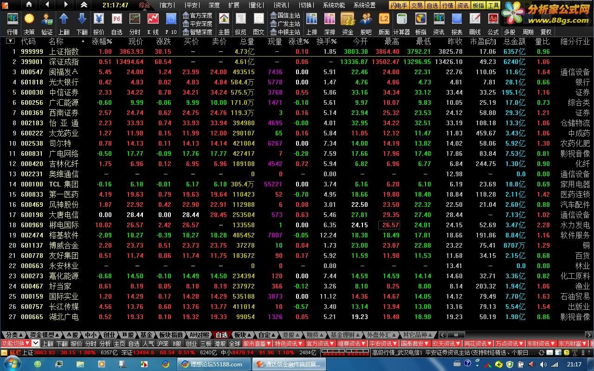Open the 综合 menu in top bar
This screenshot has height=371, width=594.
click(x=144, y=5)
